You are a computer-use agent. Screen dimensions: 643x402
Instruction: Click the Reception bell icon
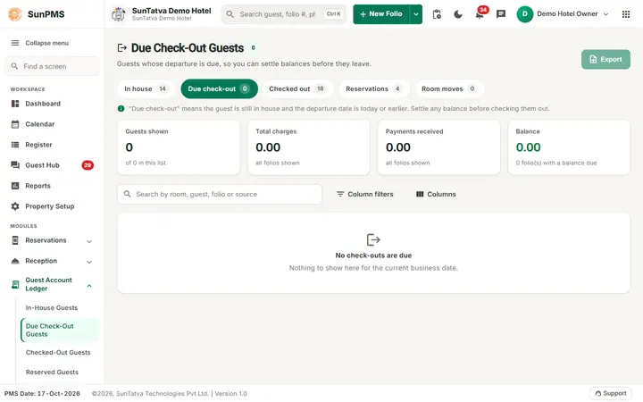pos(15,261)
